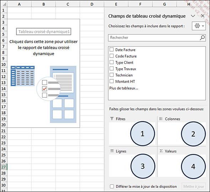Click the Lignes area icon
Image resolution: width=210 pixels, height=192 pixels.
coord(112,151)
